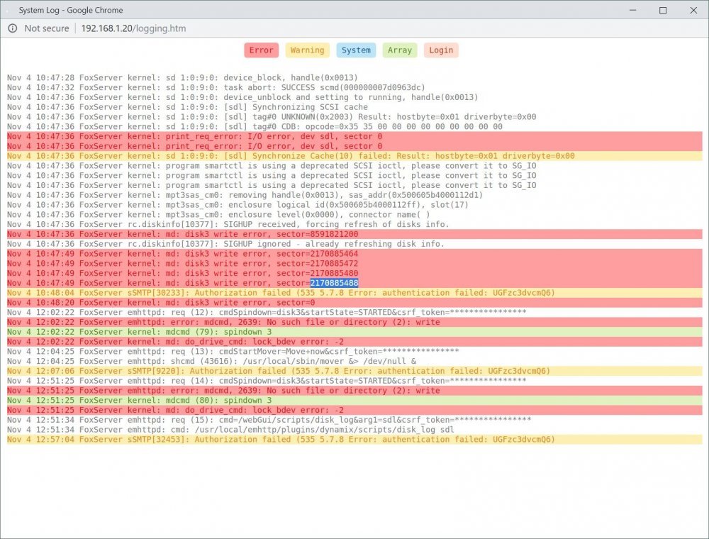Click the Error filter button
The height and width of the screenshot is (539, 709).
(x=262, y=50)
